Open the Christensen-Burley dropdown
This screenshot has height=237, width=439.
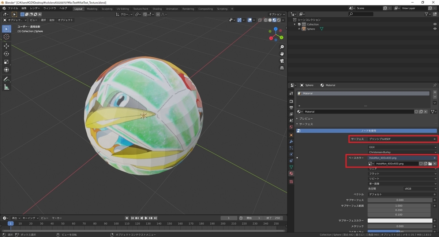coord(402,152)
